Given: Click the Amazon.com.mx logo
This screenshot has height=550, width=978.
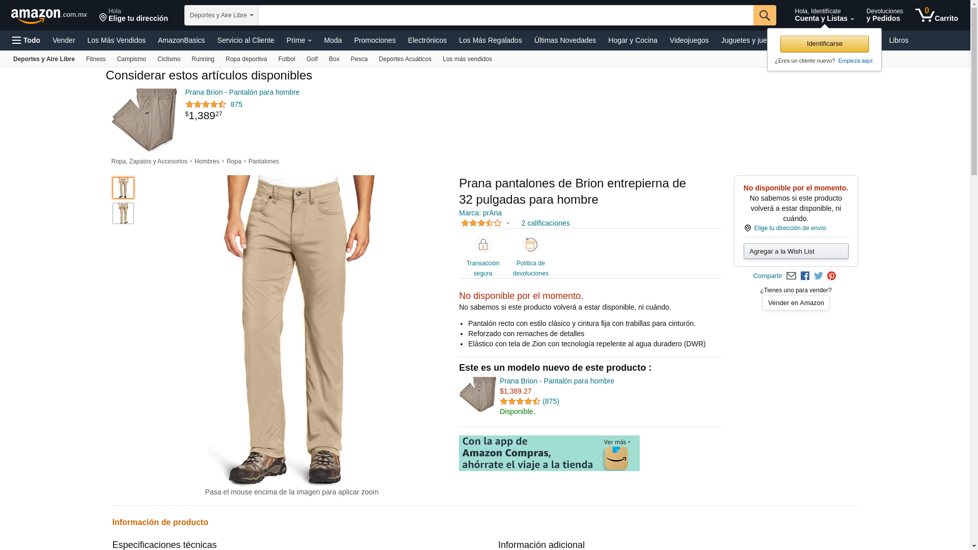Looking at the screenshot, I should 49,16.
